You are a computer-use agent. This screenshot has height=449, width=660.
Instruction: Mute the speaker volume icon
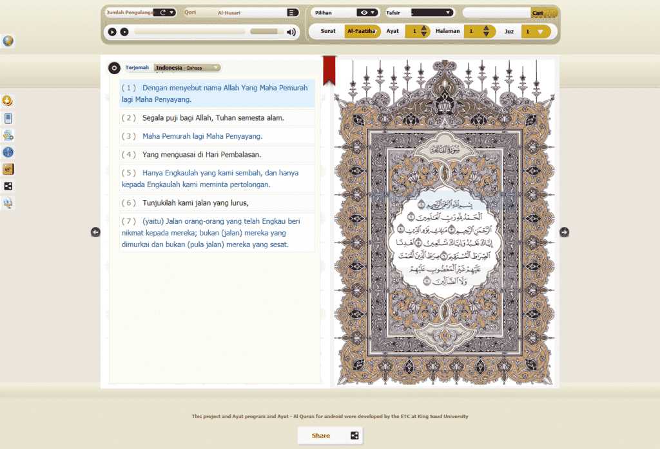(291, 32)
